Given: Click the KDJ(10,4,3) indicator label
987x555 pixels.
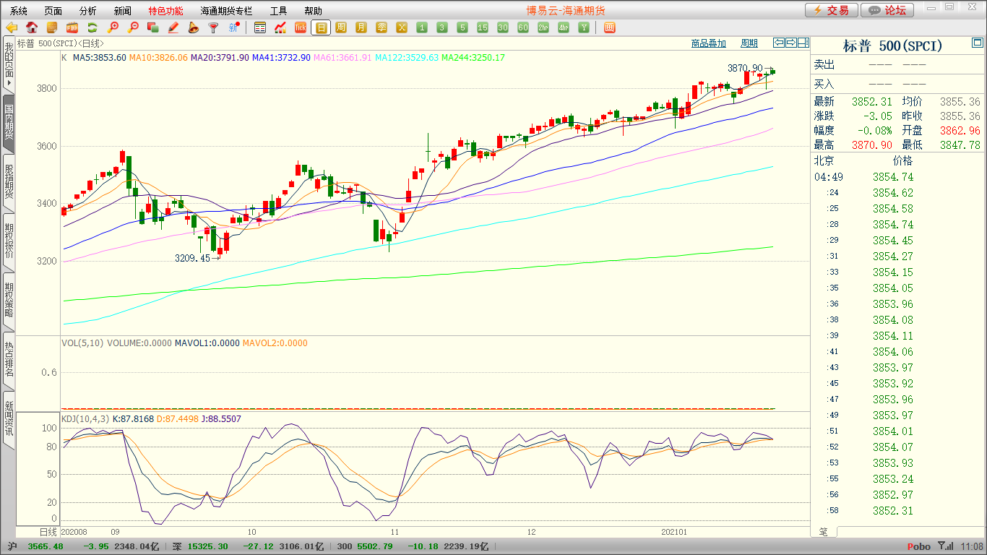Looking at the screenshot, I should 85,418.
